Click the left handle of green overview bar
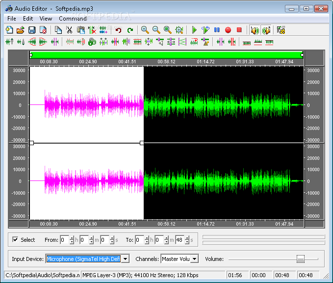The width and height of the screenshot is (333, 283). point(31,55)
